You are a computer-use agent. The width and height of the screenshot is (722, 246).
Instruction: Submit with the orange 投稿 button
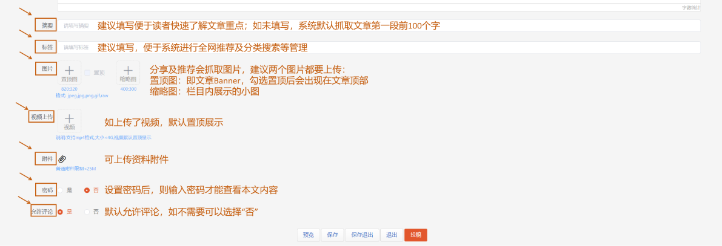(x=416, y=235)
